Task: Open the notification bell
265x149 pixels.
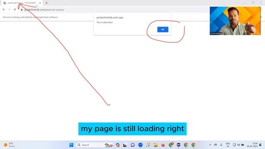Action: click(260, 145)
